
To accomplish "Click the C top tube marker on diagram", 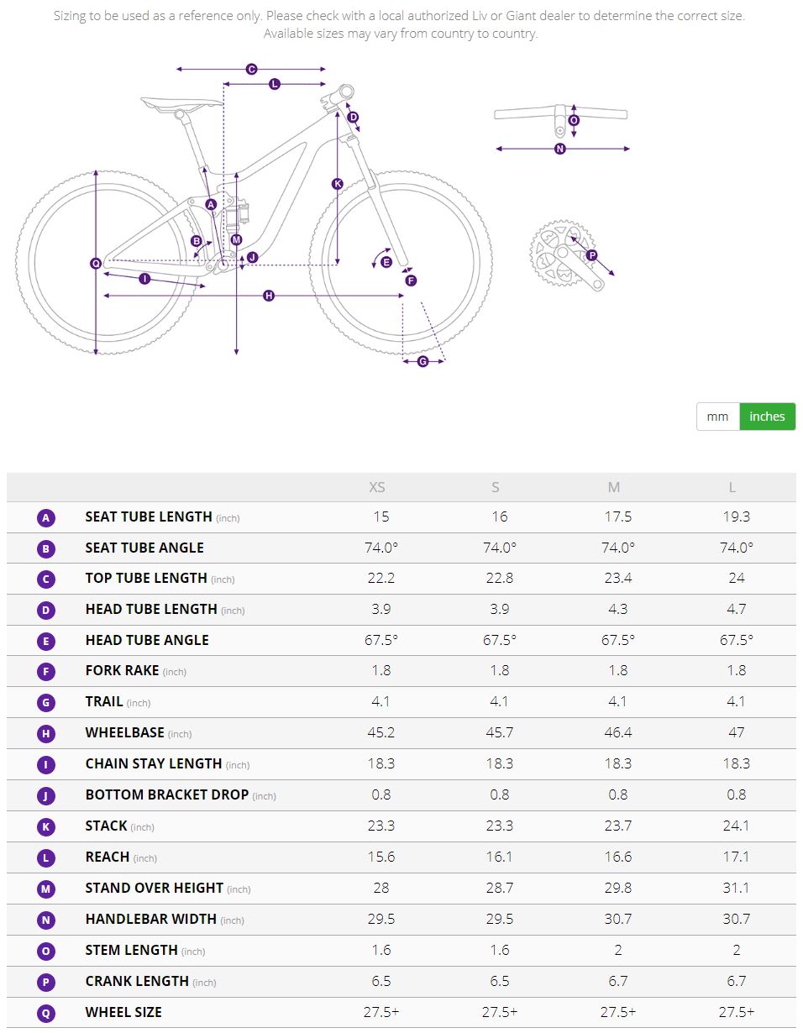I will point(251,70).
